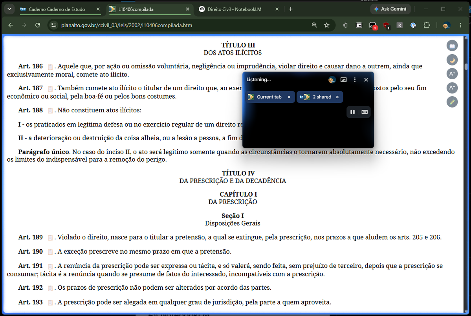Open the extension with red badge 1
The width and height of the screenshot is (471, 316).
373,26
